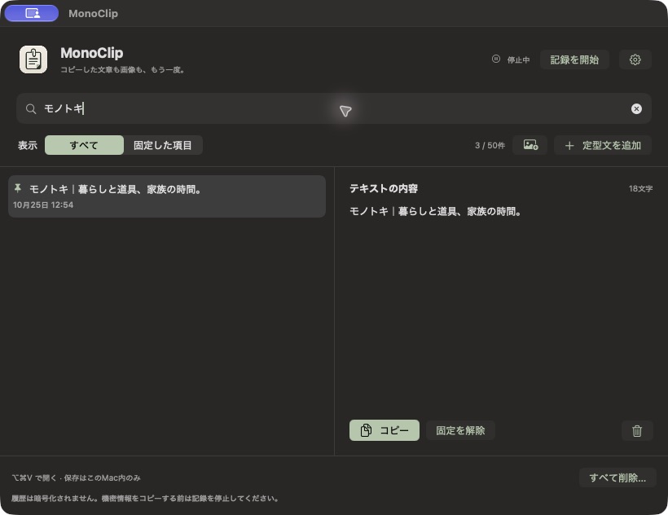Click the 3 / 50件 count label
668x515 pixels.
(x=490, y=146)
